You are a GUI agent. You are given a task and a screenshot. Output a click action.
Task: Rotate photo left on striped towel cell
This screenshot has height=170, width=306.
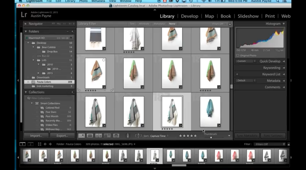(79, 90)
